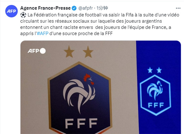Open the #AFP hashtag link
This screenshot has height=134, width=184.
click(42, 33)
